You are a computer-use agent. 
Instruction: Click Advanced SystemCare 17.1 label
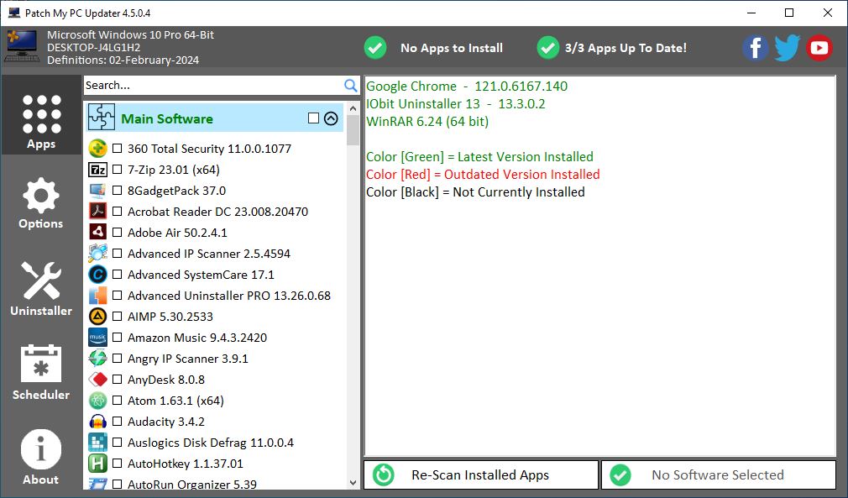coord(201,275)
